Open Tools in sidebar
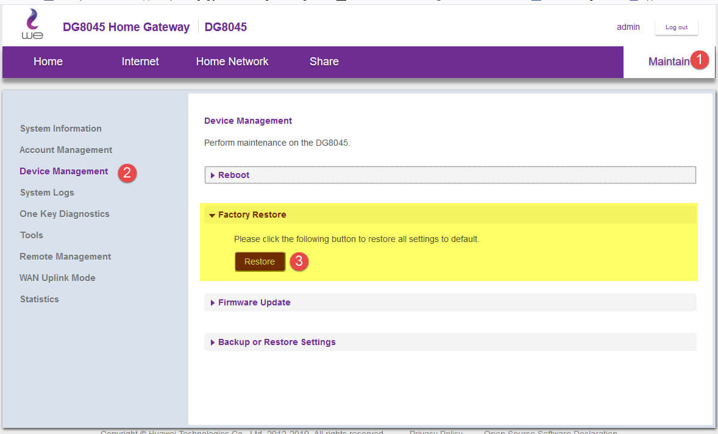The height and width of the screenshot is (434, 718). (32, 235)
